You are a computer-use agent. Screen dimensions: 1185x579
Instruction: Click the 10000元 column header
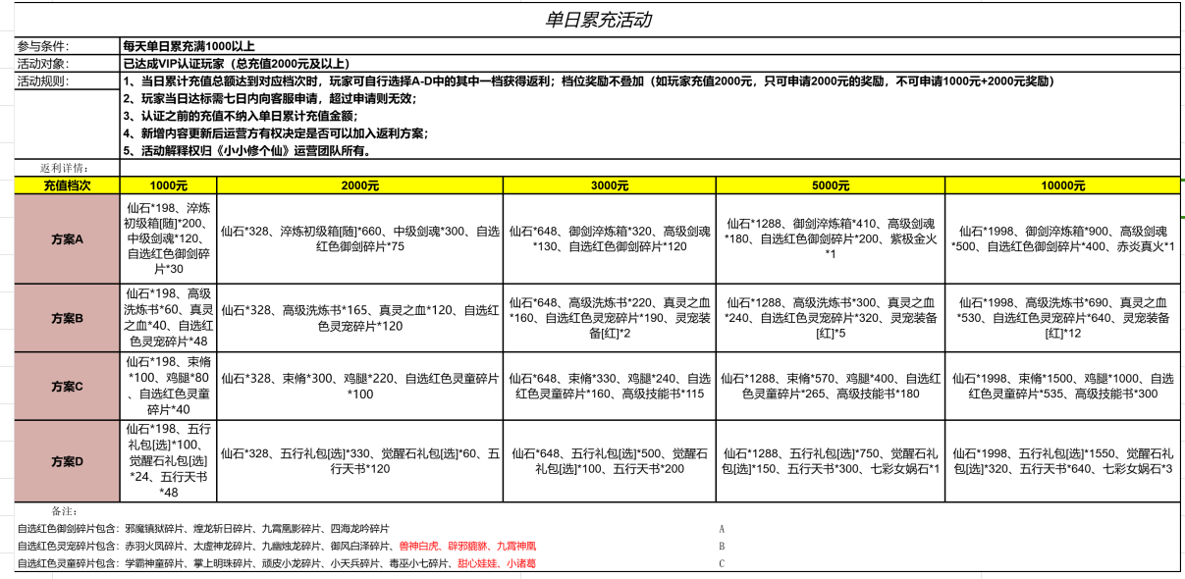[1062, 185]
